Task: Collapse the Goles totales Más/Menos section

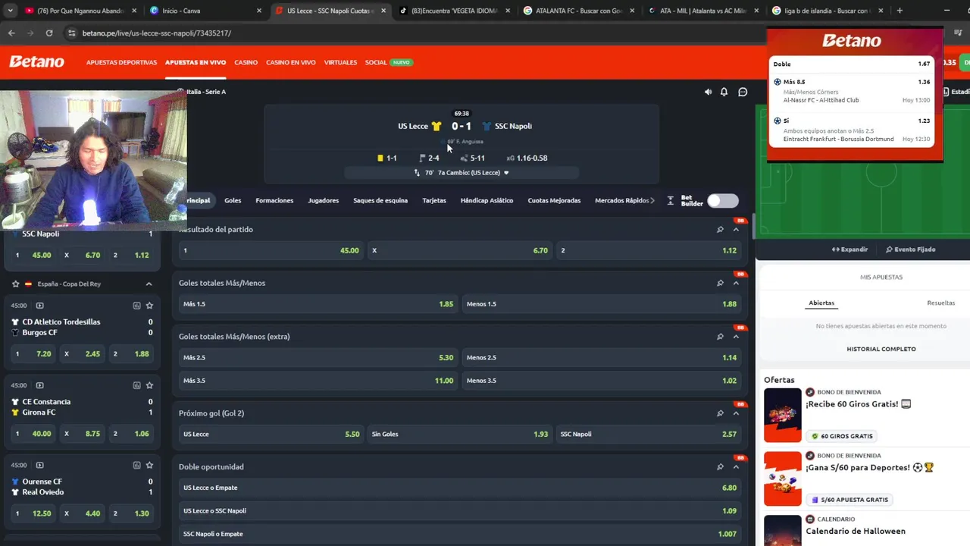Action: point(736,283)
